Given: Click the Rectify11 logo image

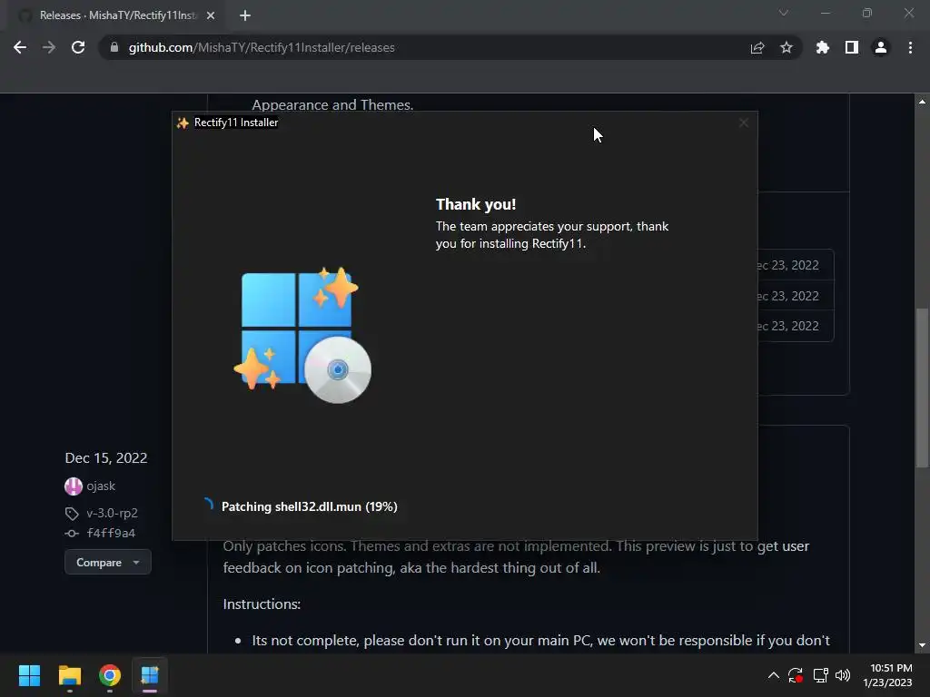Looking at the screenshot, I should coord(302,336).
